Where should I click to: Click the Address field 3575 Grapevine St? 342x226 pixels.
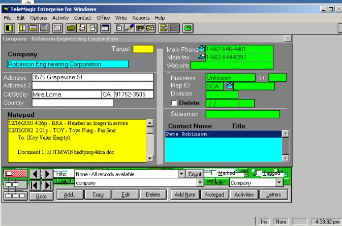92,77
